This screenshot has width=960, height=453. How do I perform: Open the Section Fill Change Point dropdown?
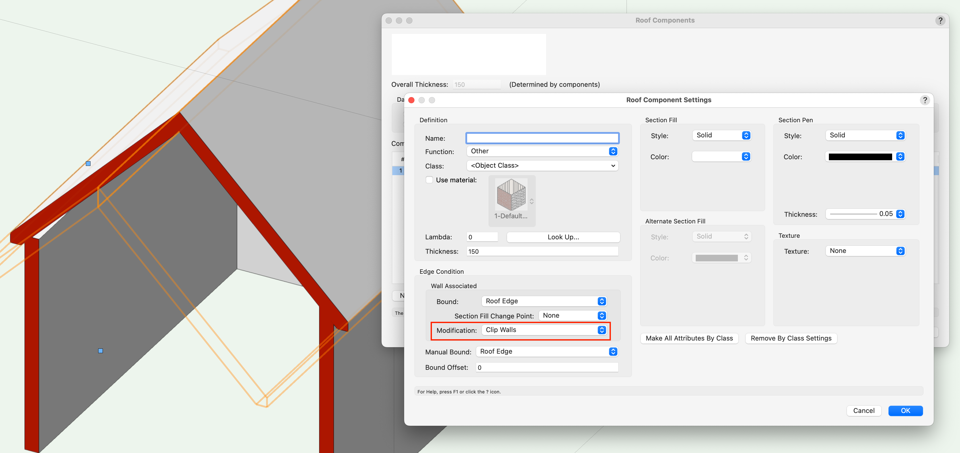572,316
